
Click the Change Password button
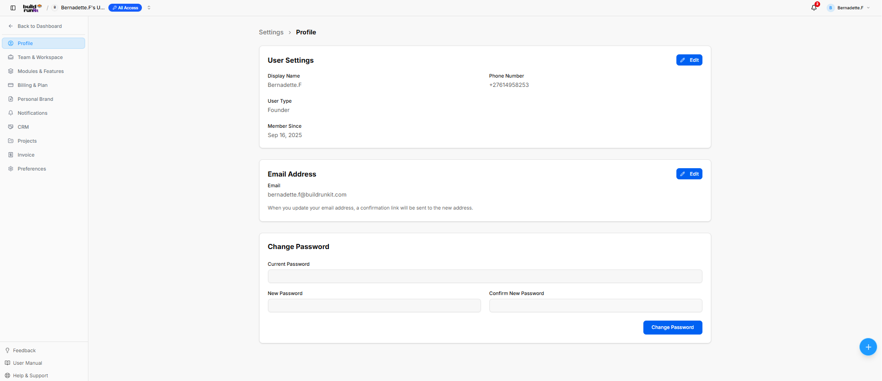tap(673, 328)
